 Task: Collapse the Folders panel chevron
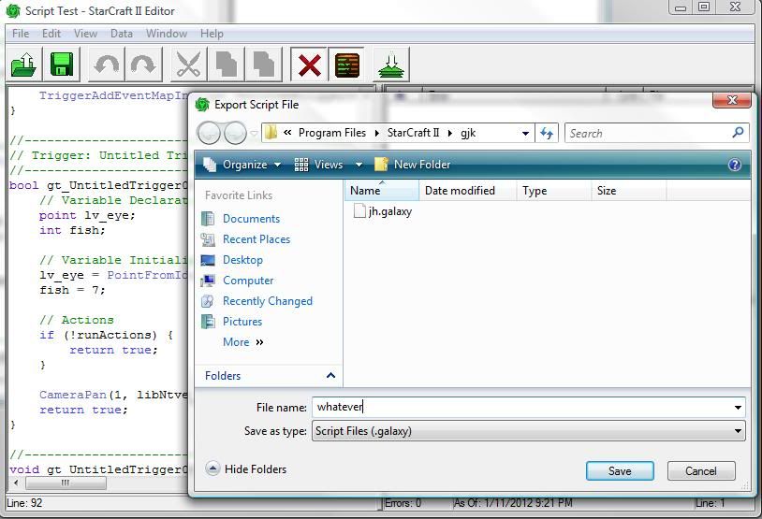330,376
